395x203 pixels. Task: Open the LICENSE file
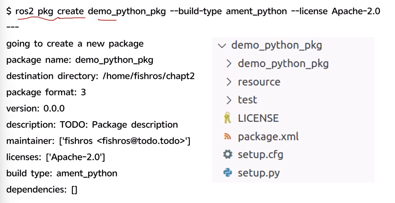258,118
